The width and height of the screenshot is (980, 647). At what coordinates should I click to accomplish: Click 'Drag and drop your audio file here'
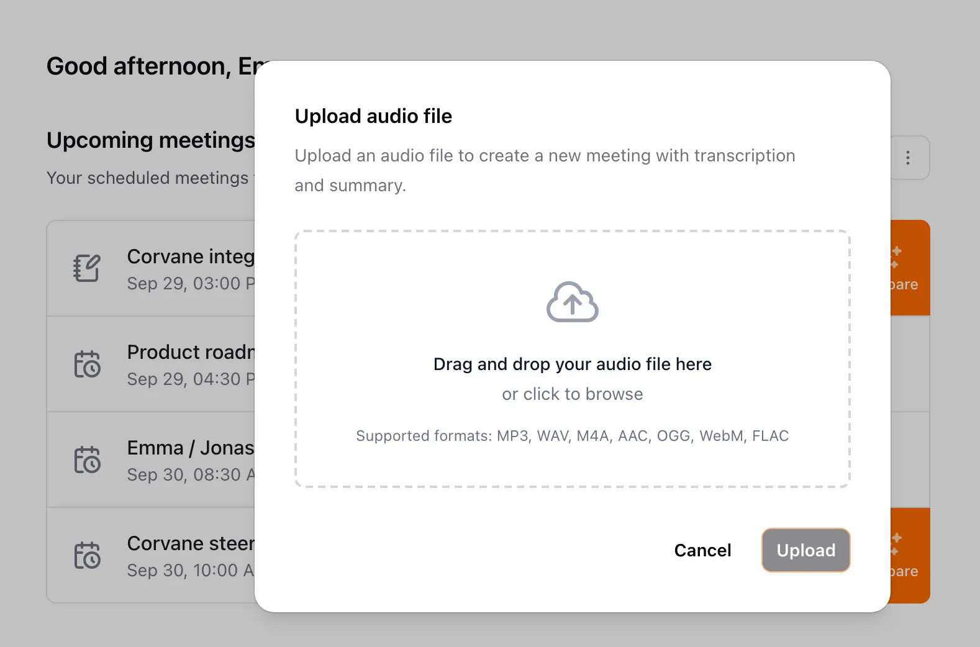coord(572,364)
